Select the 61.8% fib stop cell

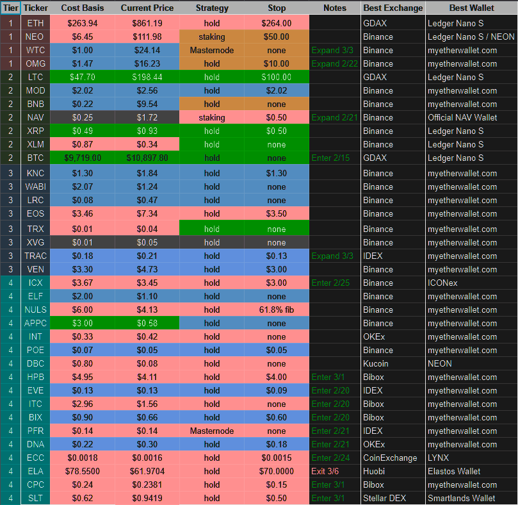pyautogui.click(x=277, y=310)
